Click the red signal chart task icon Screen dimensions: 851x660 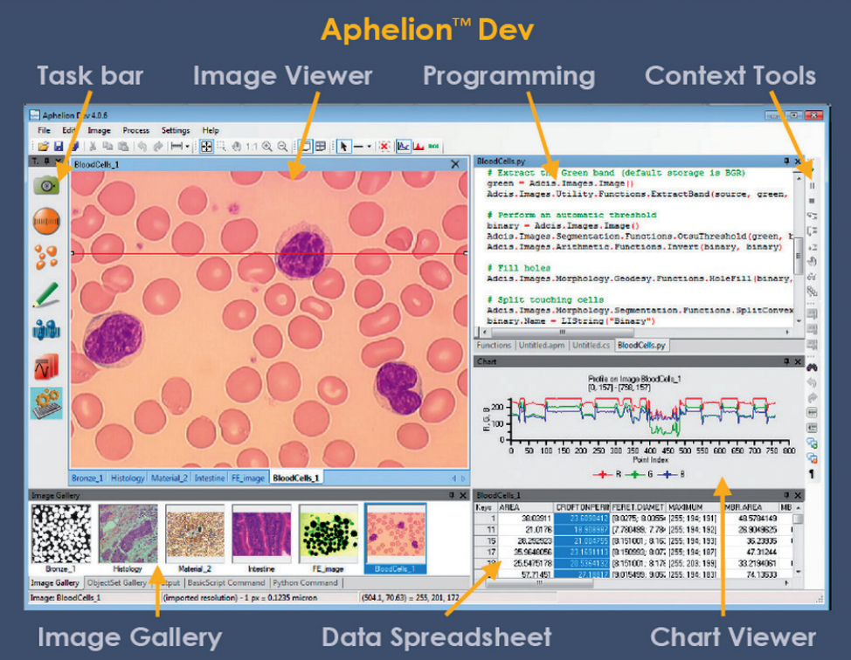(46, 367)
